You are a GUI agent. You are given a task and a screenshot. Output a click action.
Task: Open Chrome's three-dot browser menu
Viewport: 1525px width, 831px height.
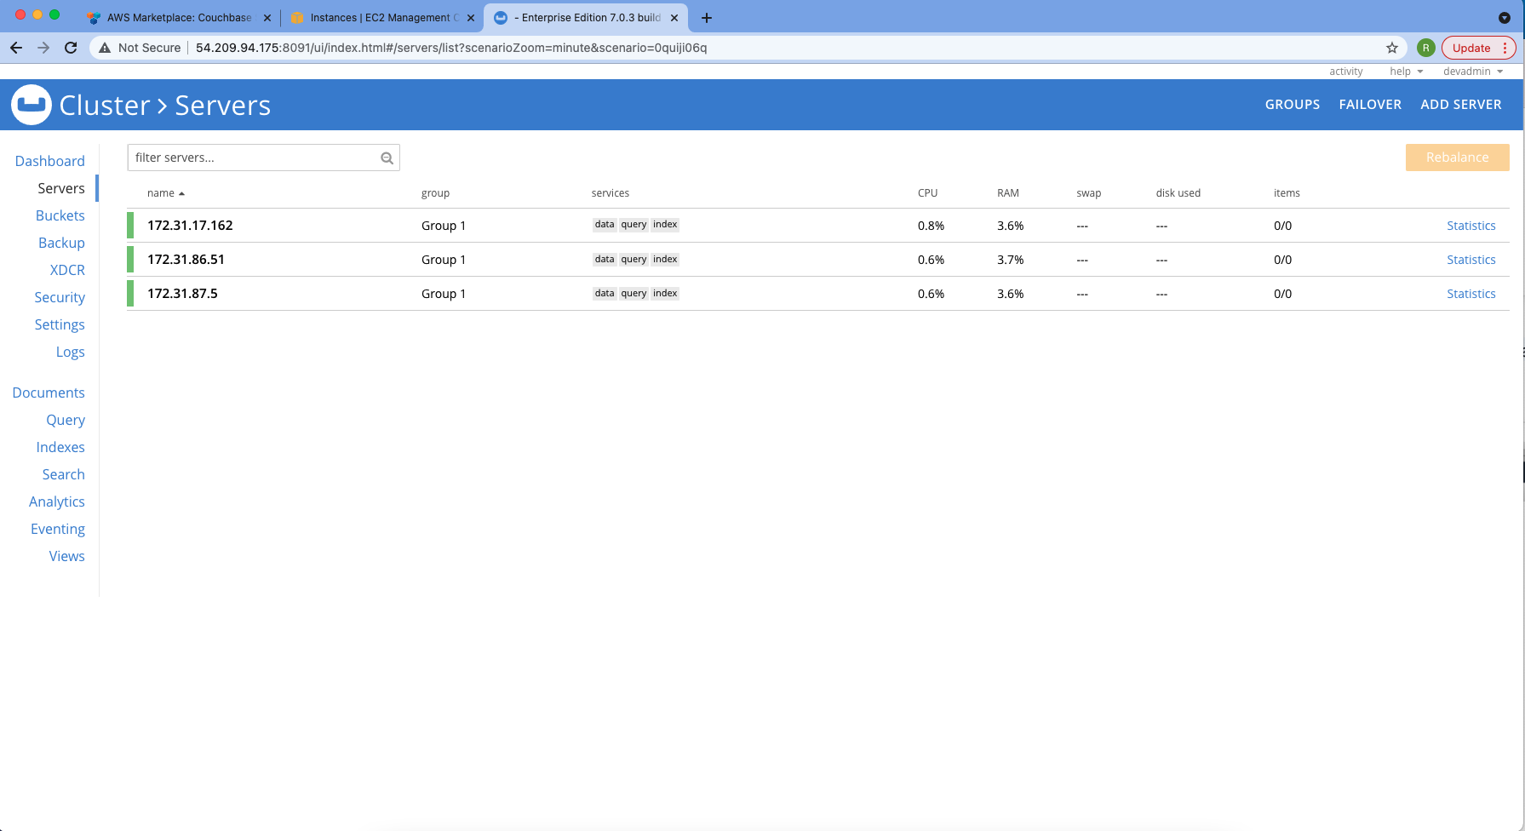point(1505,48)
